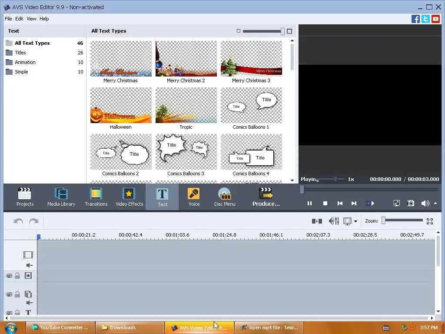Click the next scene playback button

click(370, 204)
